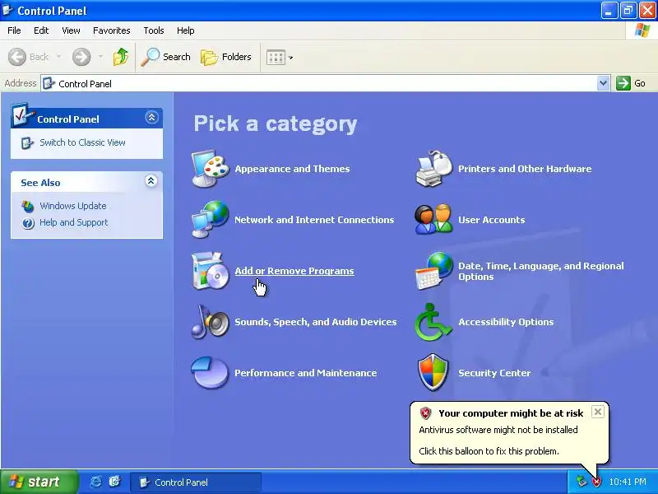This screenshot has height=494, width=658.
Task: Open the Network and Internet Connections link
Action: coord(314,220)
